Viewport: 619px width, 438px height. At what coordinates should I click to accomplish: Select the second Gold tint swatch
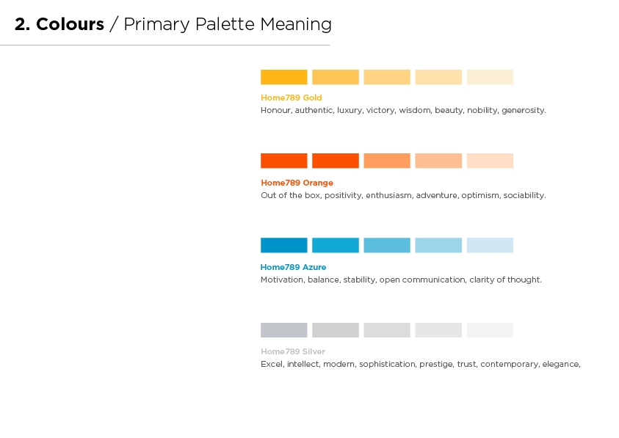[336, 77]
